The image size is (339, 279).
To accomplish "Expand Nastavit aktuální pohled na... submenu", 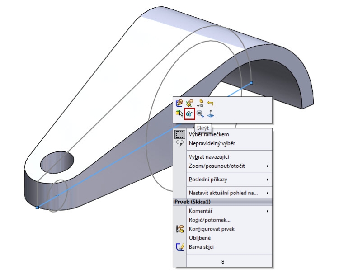I will pos(223,193).
